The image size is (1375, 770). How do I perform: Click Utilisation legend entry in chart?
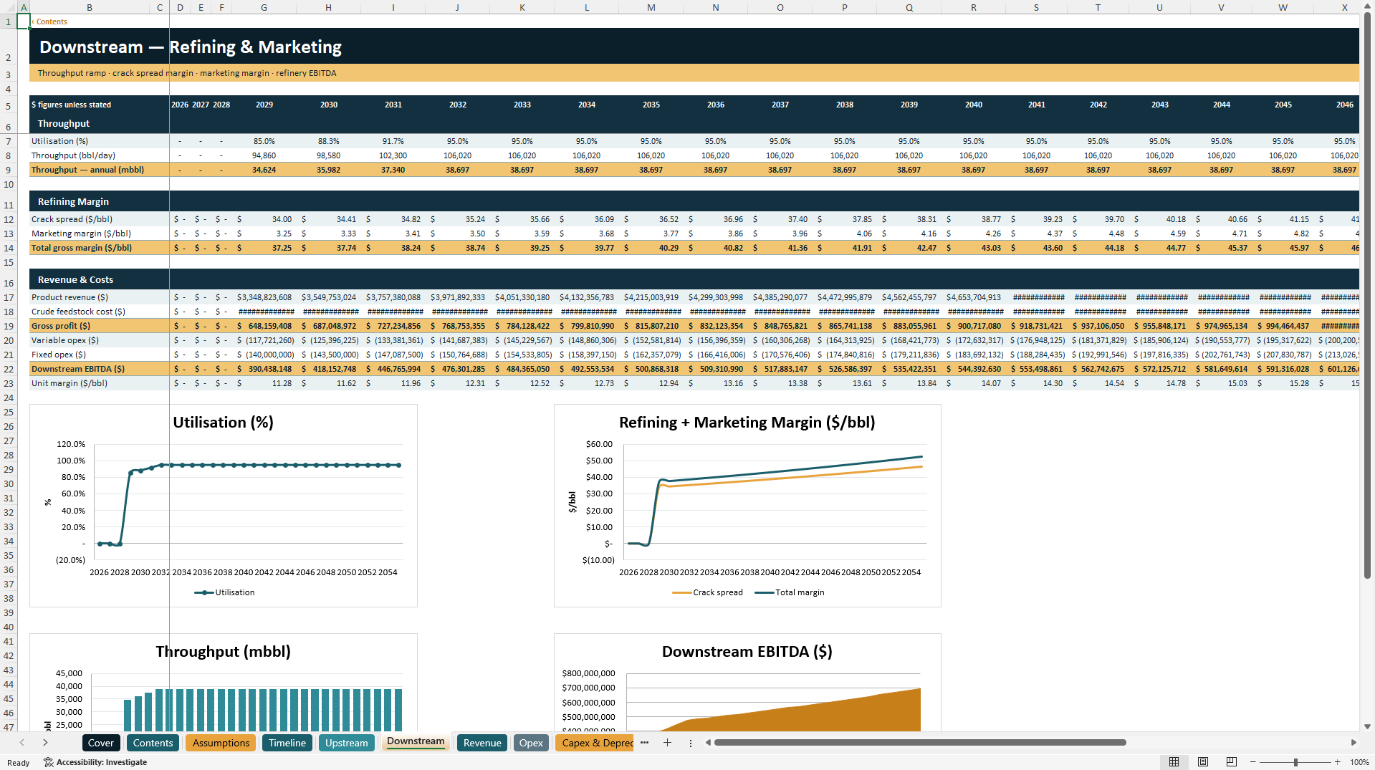[x=224, y=592]
